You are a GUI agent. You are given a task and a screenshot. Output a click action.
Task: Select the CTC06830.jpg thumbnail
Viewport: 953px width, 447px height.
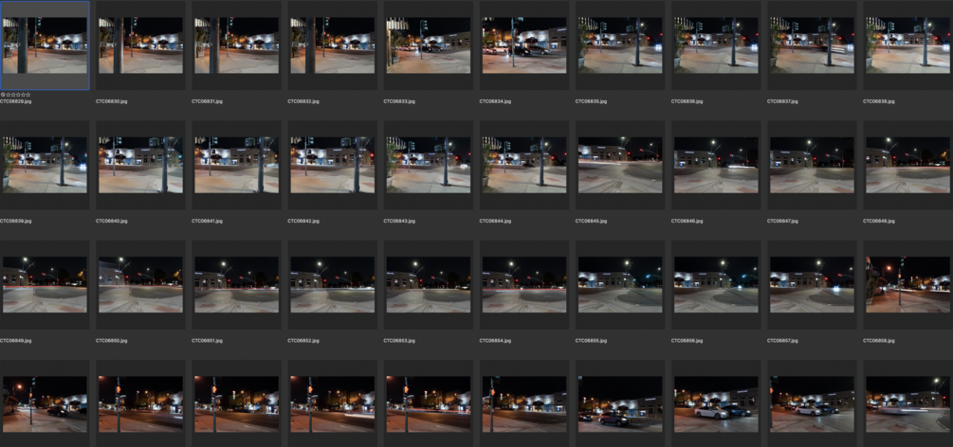[140, 45]
